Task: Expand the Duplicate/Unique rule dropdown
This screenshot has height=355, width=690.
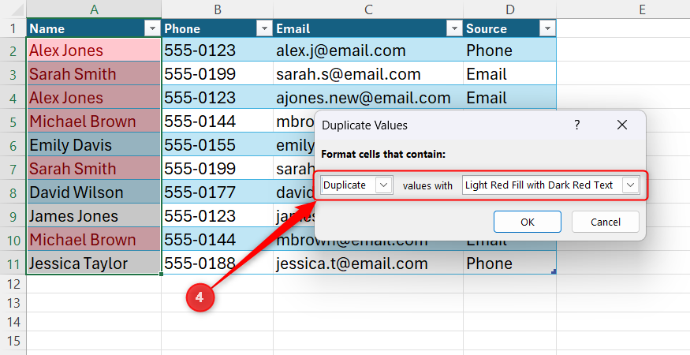Action: [x=384, y=185]
